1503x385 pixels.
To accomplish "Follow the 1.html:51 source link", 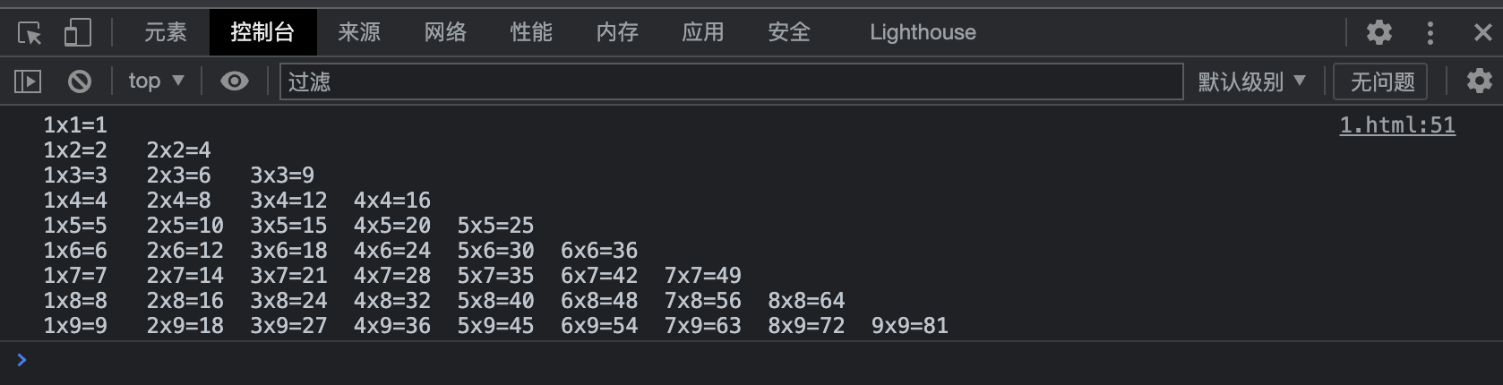I will tap(1397, 125).
